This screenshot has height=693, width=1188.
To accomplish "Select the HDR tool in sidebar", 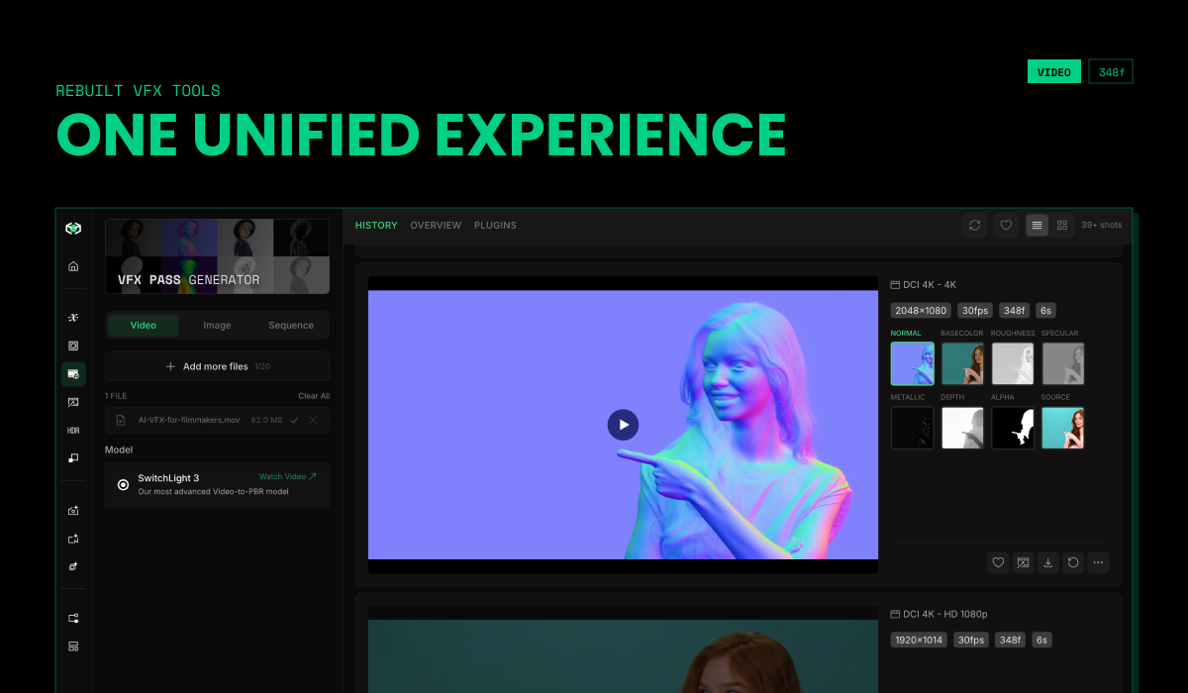I will click(x=73, y=431).
